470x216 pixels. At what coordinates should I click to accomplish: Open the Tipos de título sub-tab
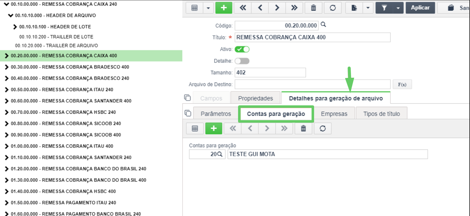pyautogui.click(x=381, y=114)
